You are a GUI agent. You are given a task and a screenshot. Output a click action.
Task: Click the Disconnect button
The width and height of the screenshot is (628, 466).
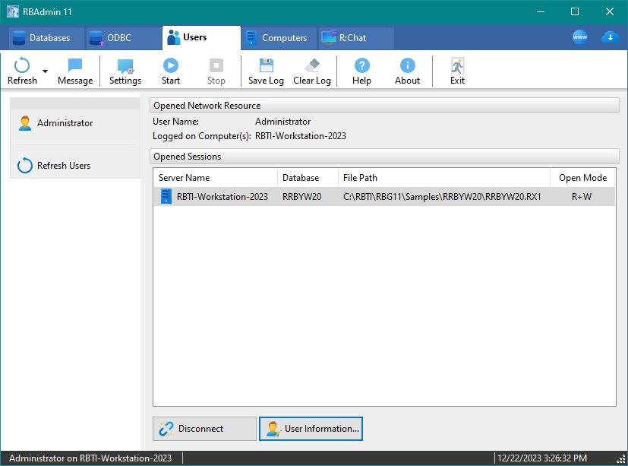point(204,429)
